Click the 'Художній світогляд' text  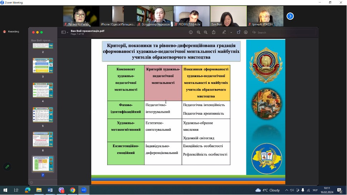(199, 138)
